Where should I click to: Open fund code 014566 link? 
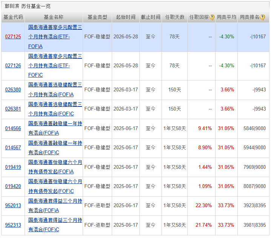[13, 128]
